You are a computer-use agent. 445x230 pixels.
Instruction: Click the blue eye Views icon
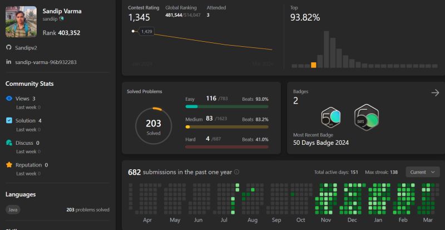tap(9, 99)
